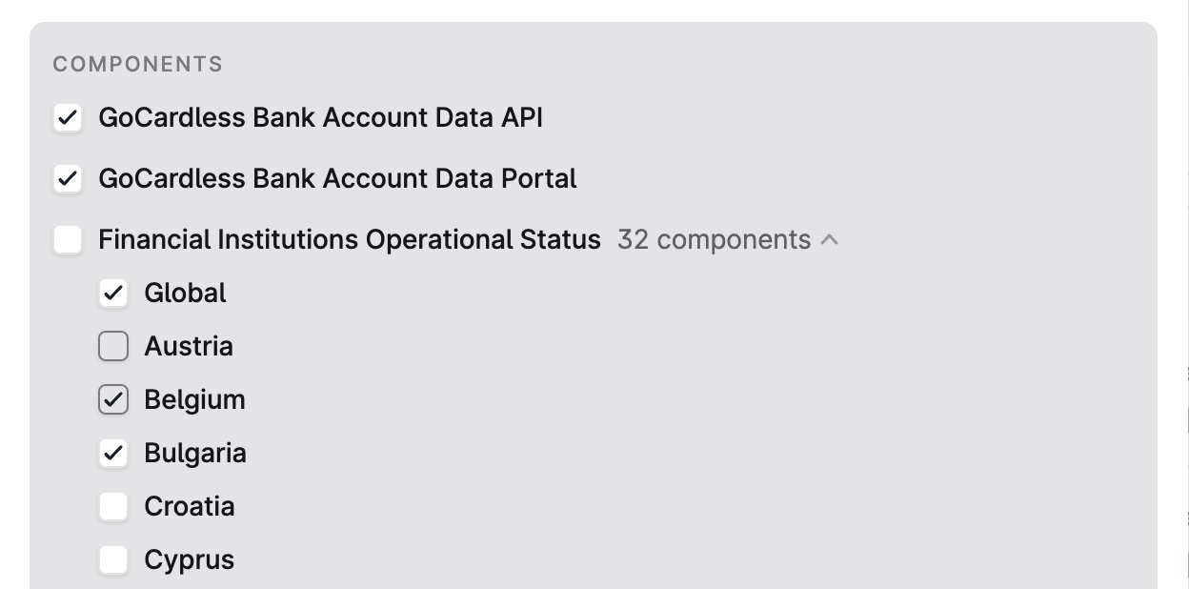The height and width of the screenshot is (589, 1189).
Task: Deselect the Belgium checkbox
Action: coord(113,400)
